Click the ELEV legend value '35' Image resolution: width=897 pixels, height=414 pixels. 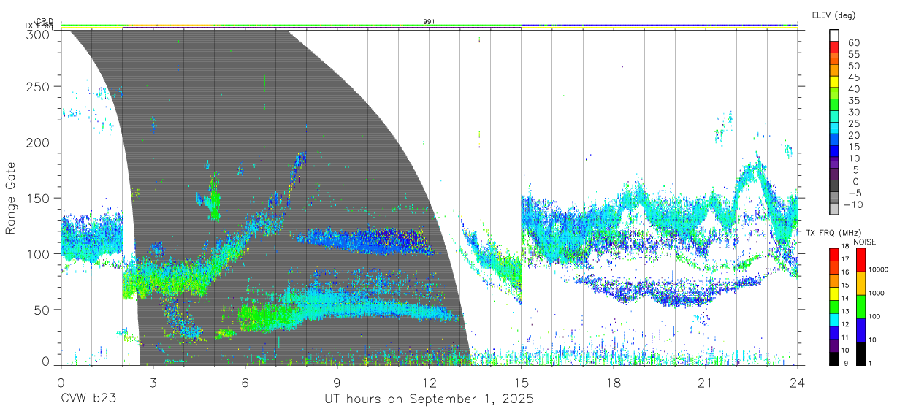[x=853, y=101]
